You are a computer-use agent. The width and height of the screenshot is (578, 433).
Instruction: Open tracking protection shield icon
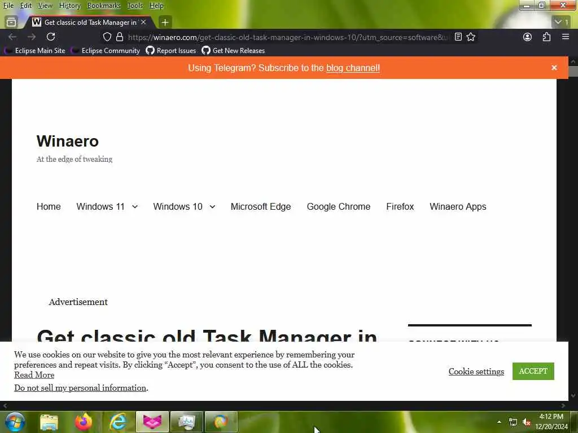107,37
